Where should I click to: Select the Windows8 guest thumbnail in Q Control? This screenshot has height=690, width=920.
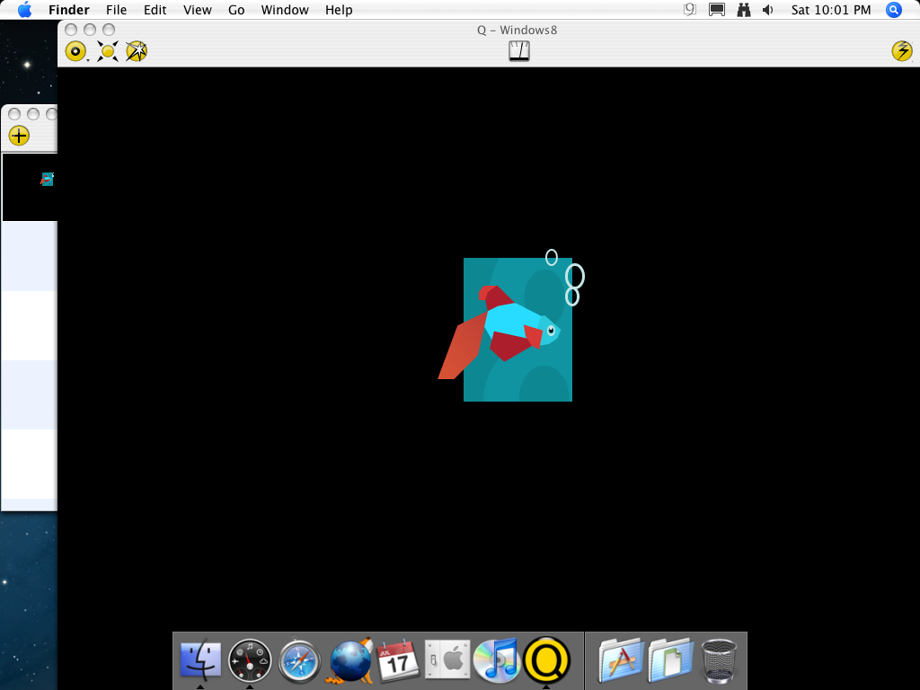(30, 187)
